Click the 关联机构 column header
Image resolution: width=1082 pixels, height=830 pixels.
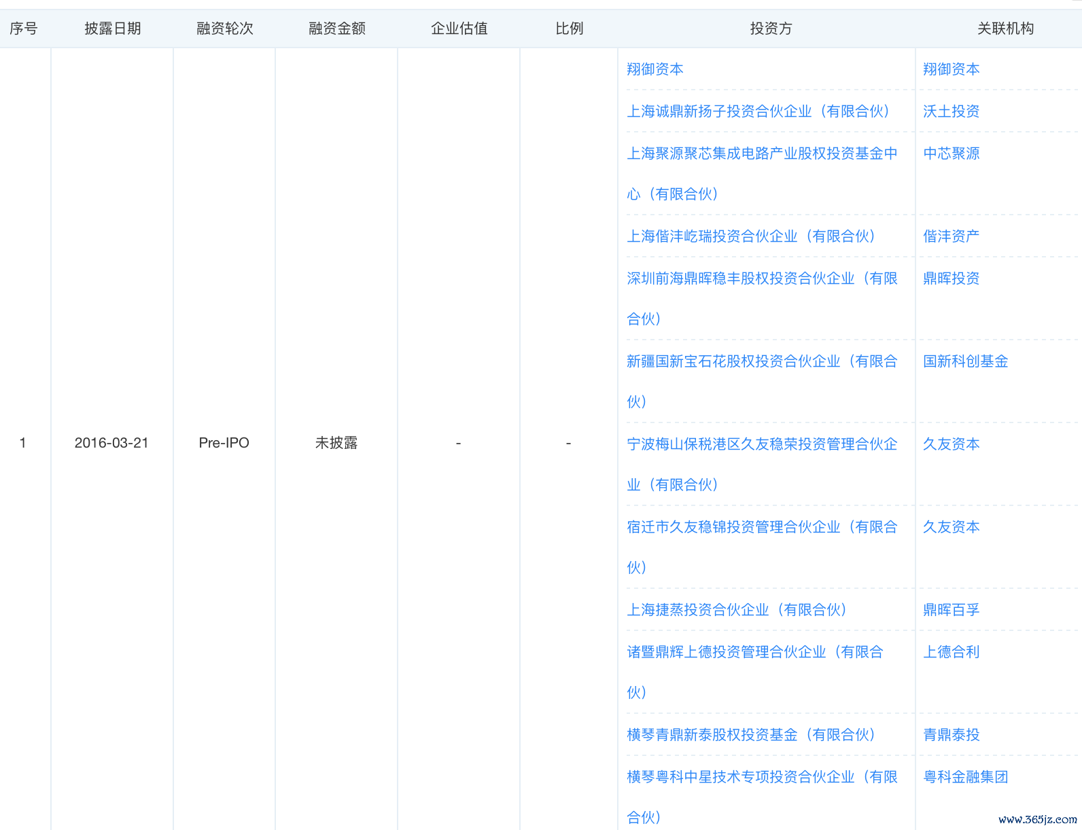coord(1006,29)
